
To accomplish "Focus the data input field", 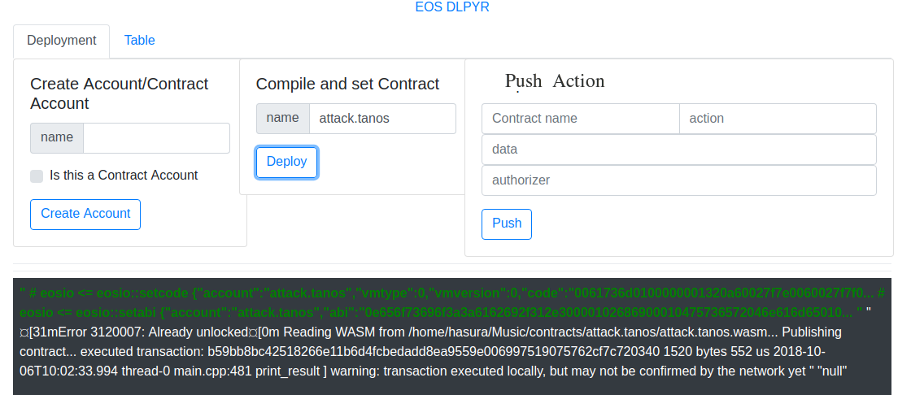I will tap(679, 150).
